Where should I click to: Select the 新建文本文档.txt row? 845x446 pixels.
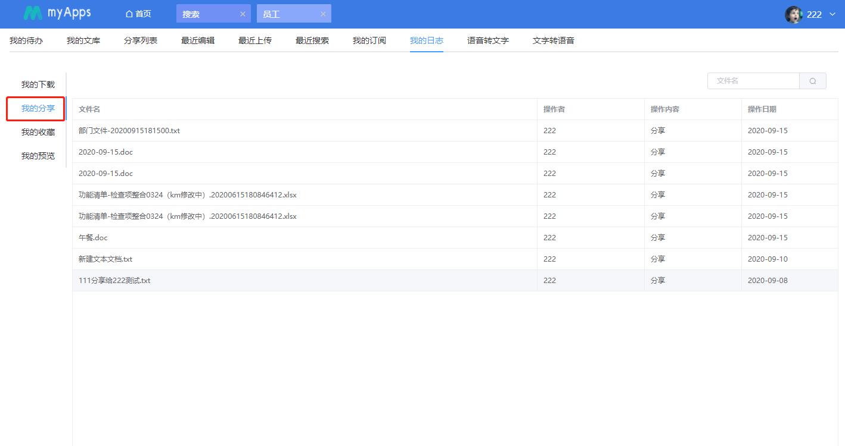(105, 259)
